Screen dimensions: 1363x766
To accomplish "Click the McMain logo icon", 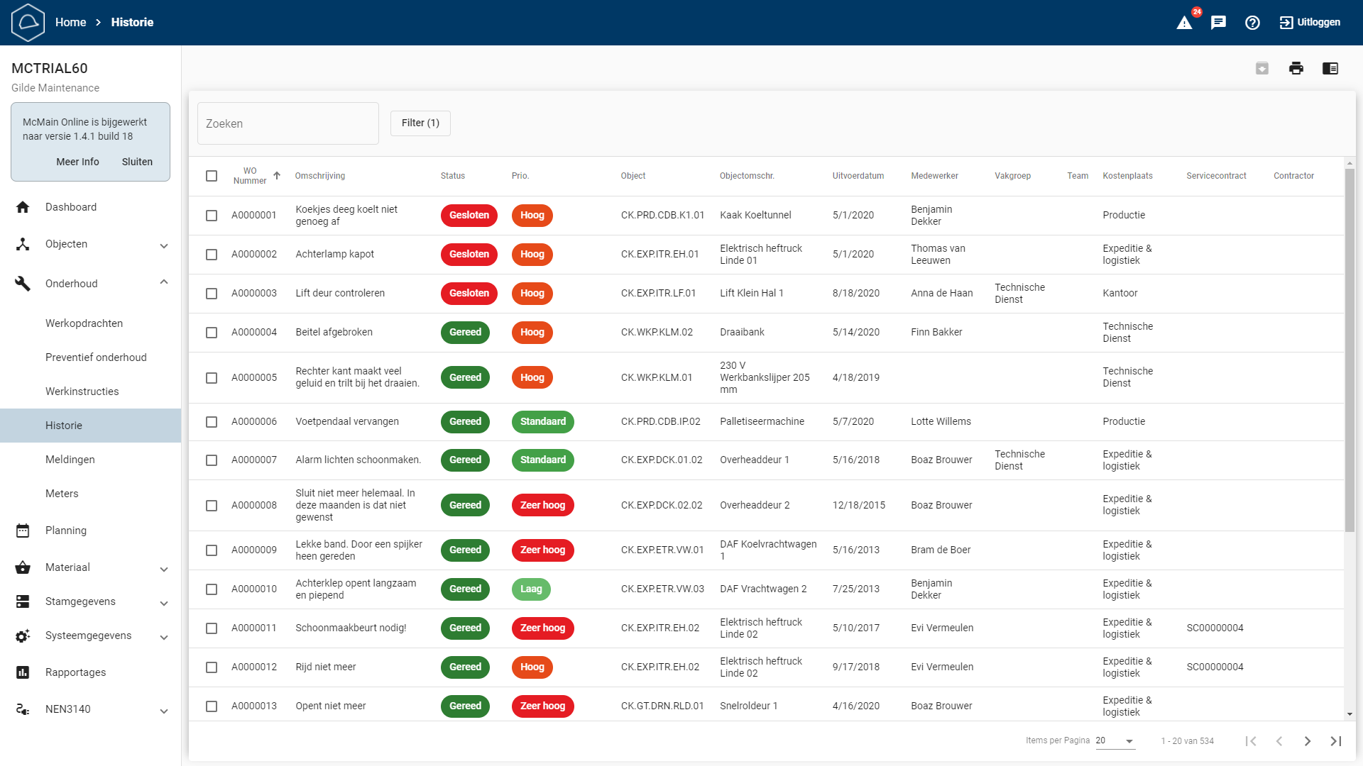I will (x=28, y=23).
